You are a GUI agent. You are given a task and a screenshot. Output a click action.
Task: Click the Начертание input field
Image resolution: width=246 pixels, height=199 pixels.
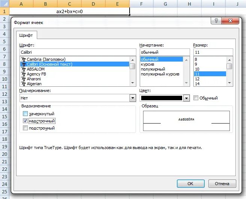pyautogui.click(x=165, y=52)
